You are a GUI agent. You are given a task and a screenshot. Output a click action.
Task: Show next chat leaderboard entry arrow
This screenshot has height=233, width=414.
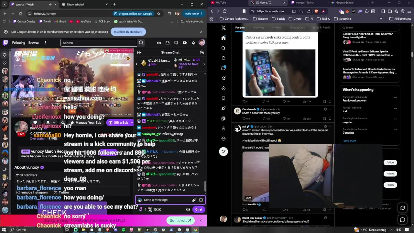click(204, 64)
